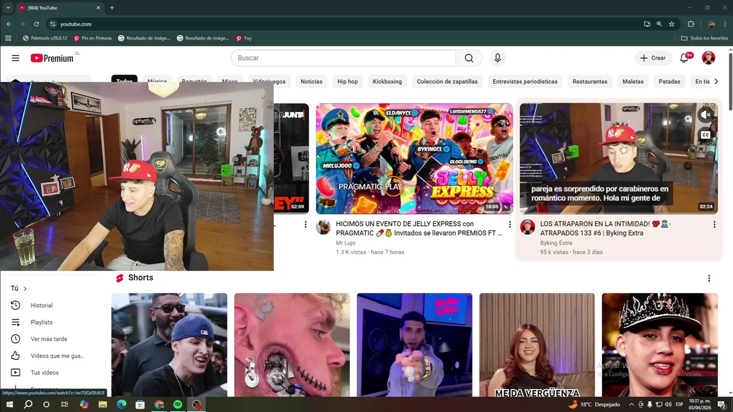Screen dimensions: 733x412
Task: Open the Windows Start menu
Action: click(9, 405)
